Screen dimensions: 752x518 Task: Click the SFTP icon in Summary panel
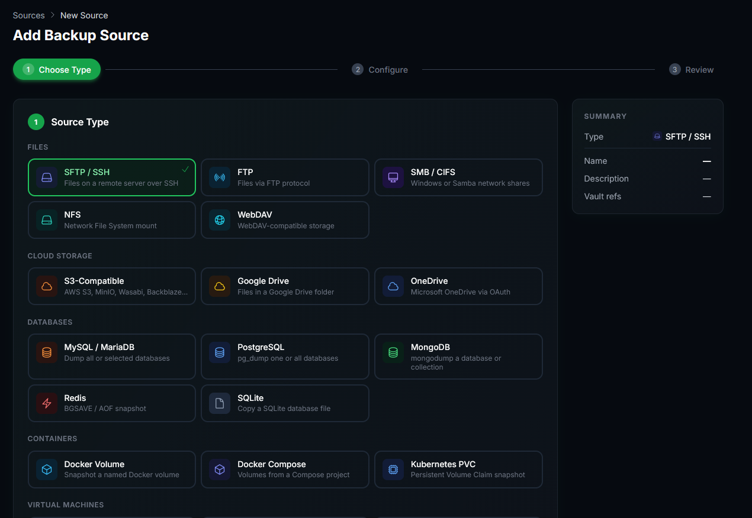point(657,136)
